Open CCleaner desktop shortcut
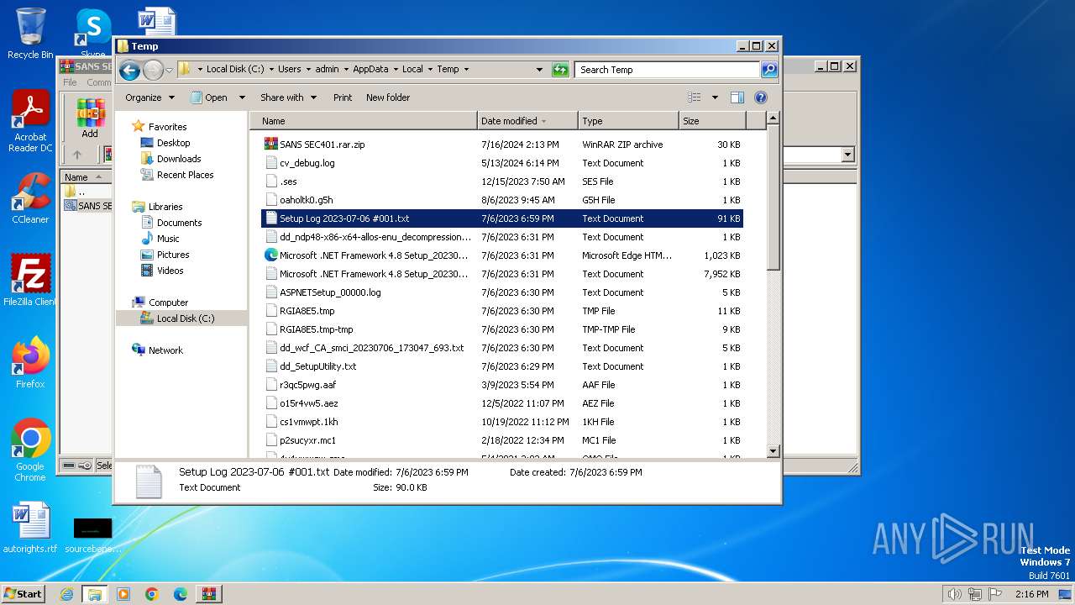This screenshot has height=605, width=1075. pos(30,198)
